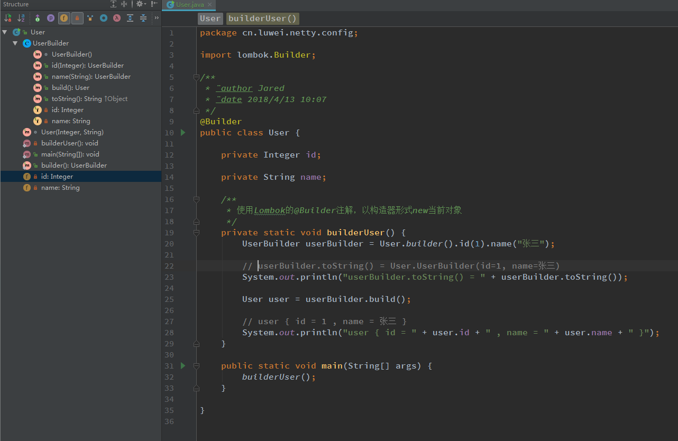678x441 pixels.
Task: Hide the Structure panel with the hide icon
Action: 154,4
